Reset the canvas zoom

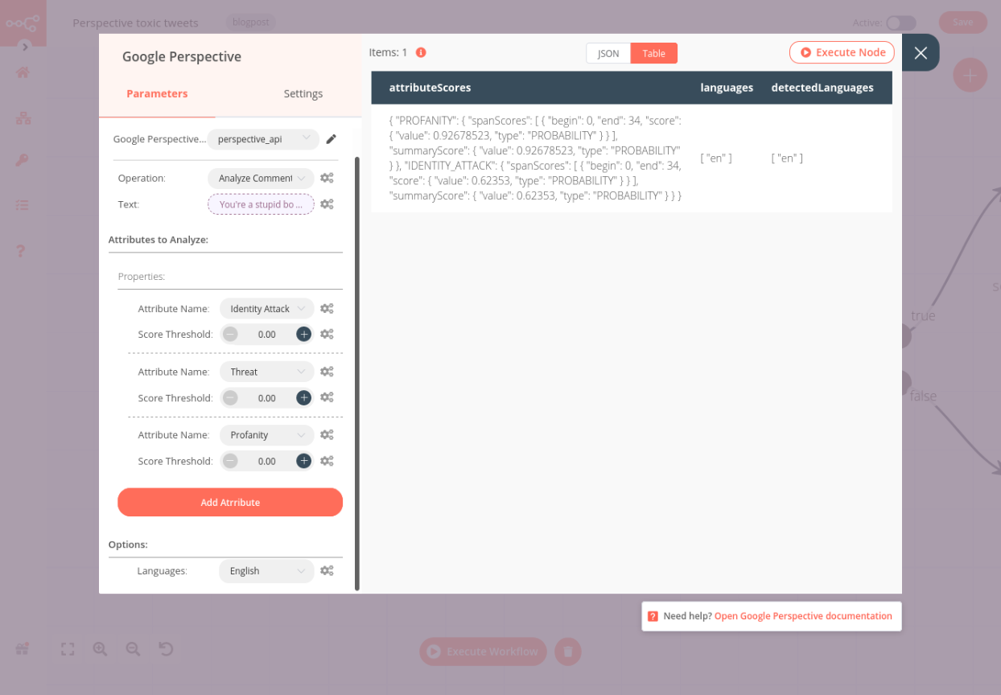(x=166, y=648)
